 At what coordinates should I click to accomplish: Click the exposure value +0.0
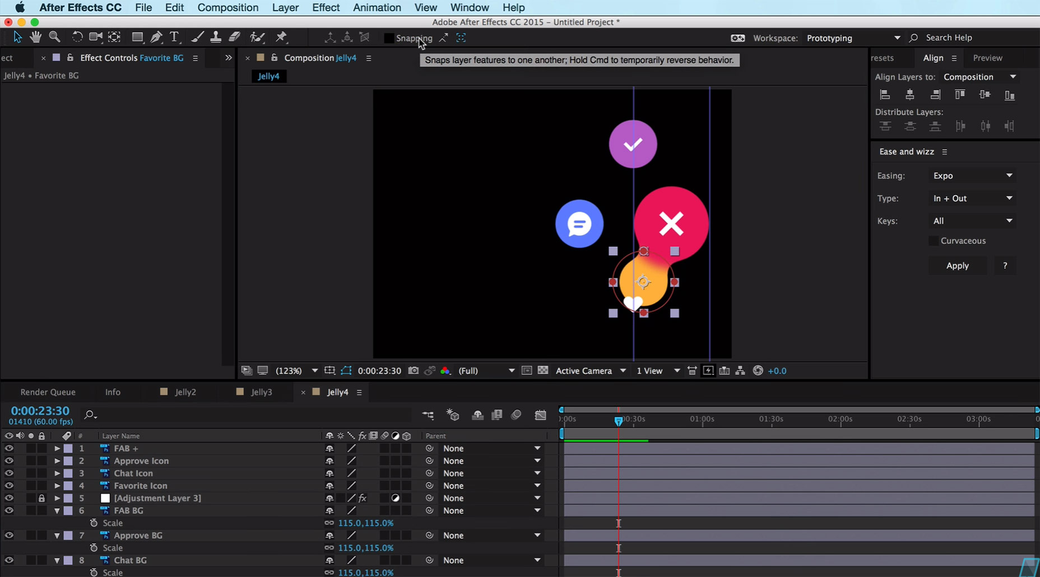coord(777,371)
